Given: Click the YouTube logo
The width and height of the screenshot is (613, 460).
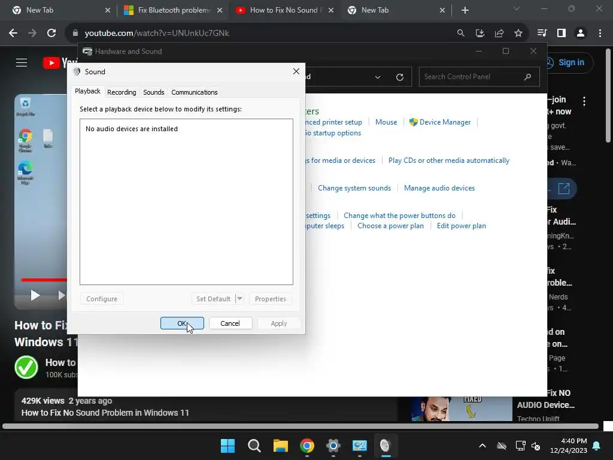Looking at the screenshot, I should 60,62.
